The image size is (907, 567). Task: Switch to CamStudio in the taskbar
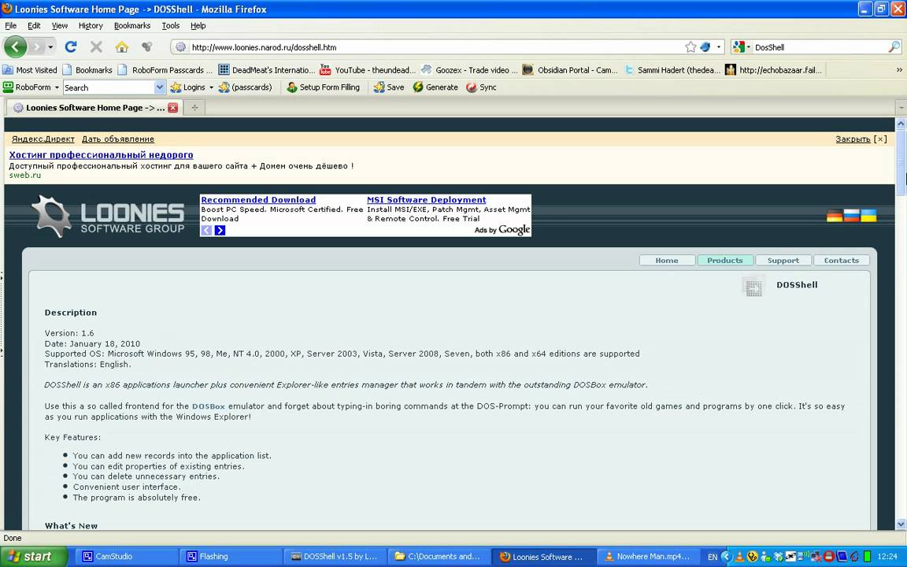(x=126, y=557)
